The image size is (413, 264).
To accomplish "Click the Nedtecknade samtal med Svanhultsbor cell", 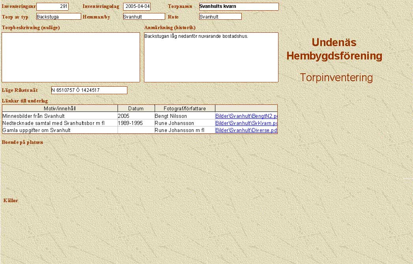I will click(x=54, y=123).
